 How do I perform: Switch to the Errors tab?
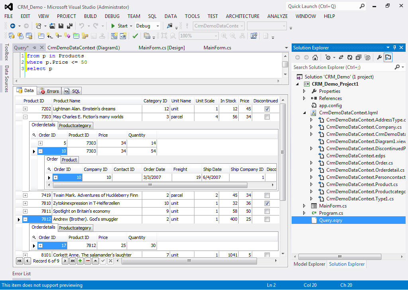tap(49, 91)
